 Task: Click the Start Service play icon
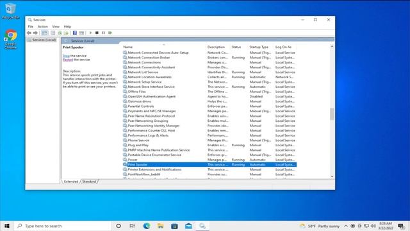tap(90, 33)
